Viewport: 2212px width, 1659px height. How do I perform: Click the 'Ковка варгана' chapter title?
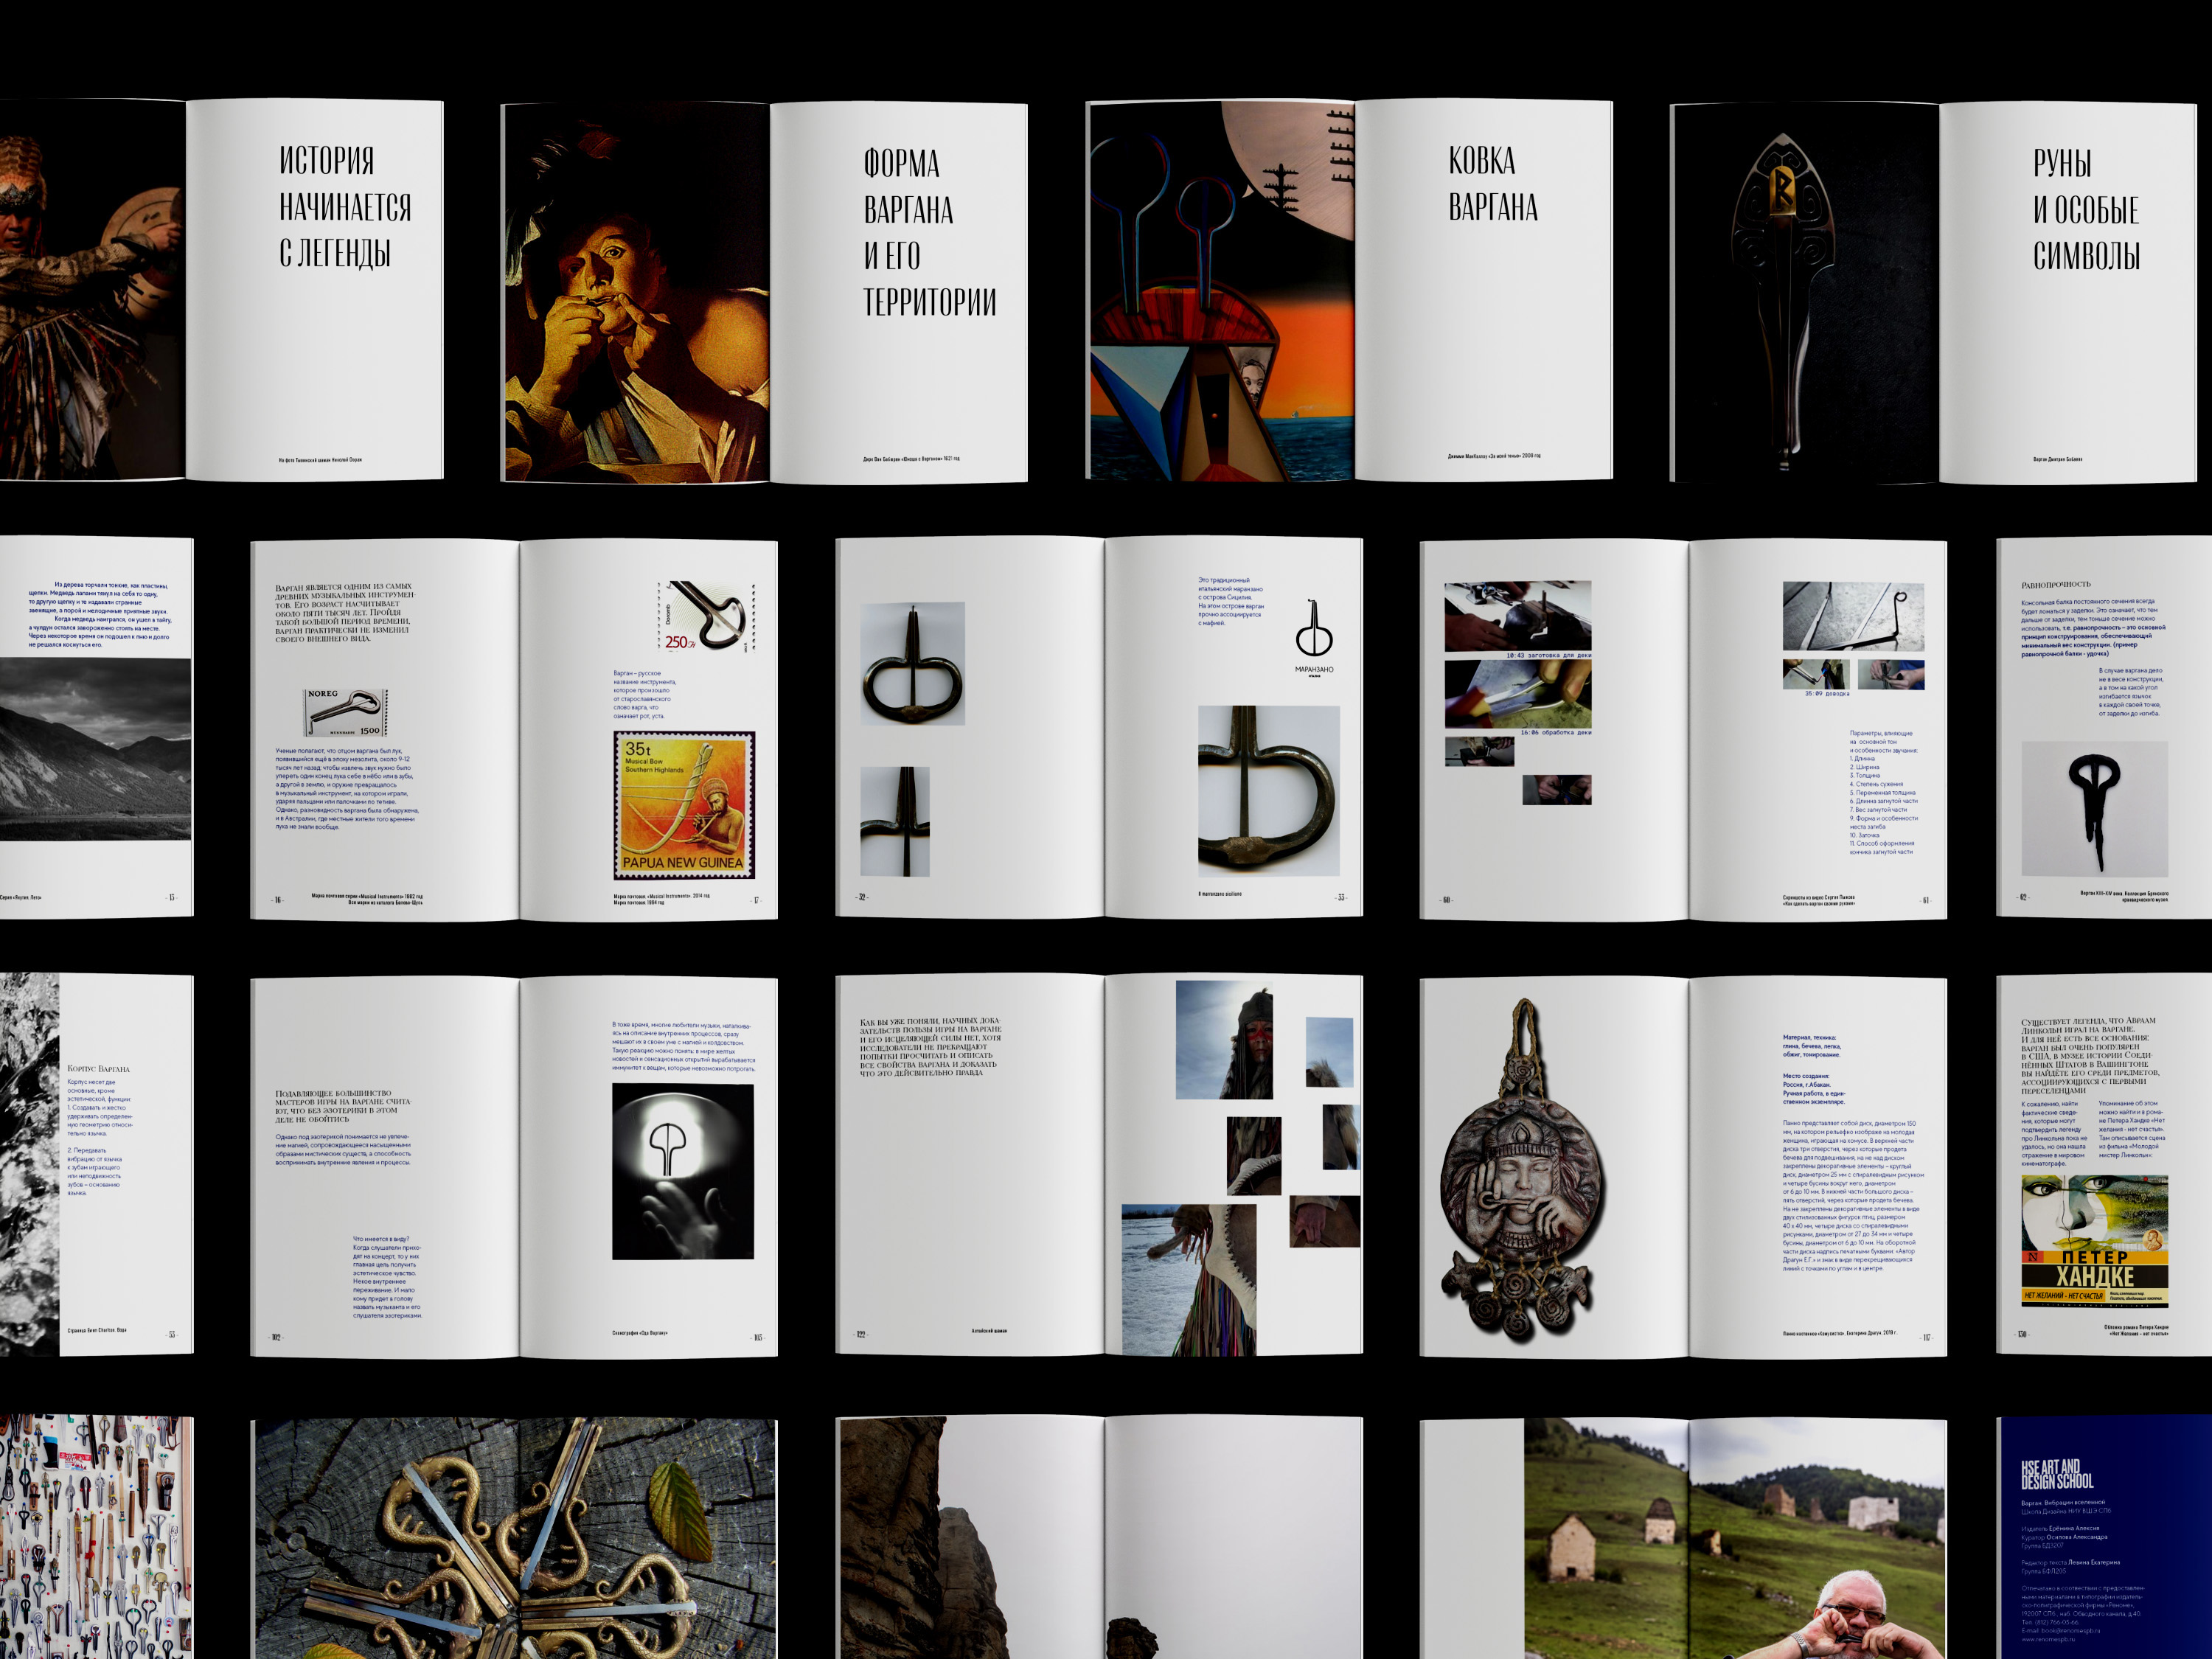click(x=1493, y=184)
